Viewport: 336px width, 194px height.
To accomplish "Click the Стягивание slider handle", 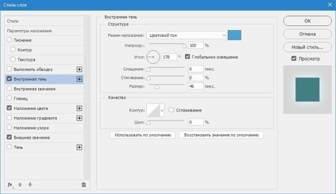I will point(148,78).
